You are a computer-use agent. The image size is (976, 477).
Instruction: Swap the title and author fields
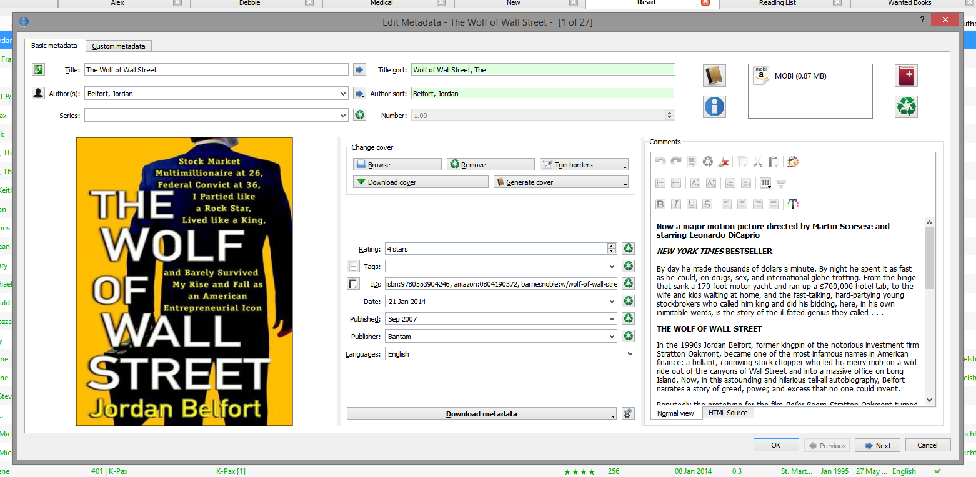[x=38, y=69]
